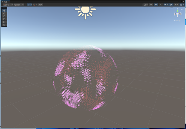Select the Scale tool
The image size is (186, 129).
pyautogui.click(x=4, y=19)
